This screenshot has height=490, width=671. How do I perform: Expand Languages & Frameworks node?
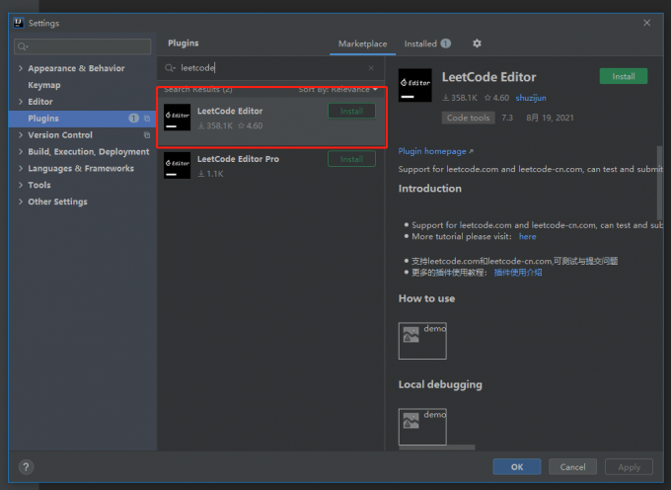[21, 168]
